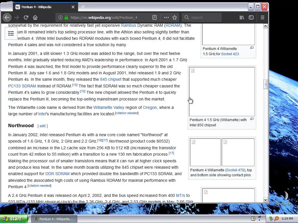Enlarge the Intel 850 chipset image

[252, 119]
